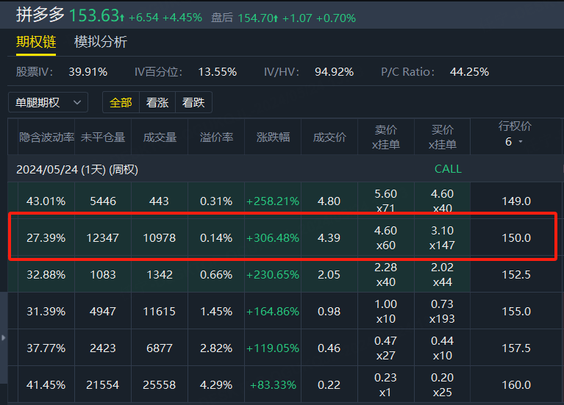The image size is (564, 405).
Task: Sort by 溢价率 column header
Action: [216, 137]
